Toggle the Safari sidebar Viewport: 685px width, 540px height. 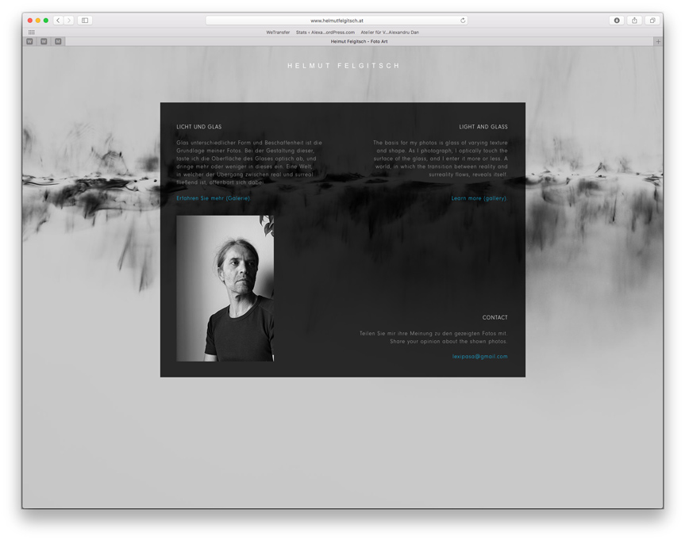85,21
